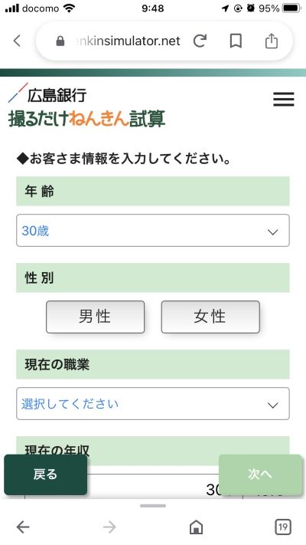Tap the bottom sheet drag handle
This screenshot has height=545, width=306.
[153, 506]
